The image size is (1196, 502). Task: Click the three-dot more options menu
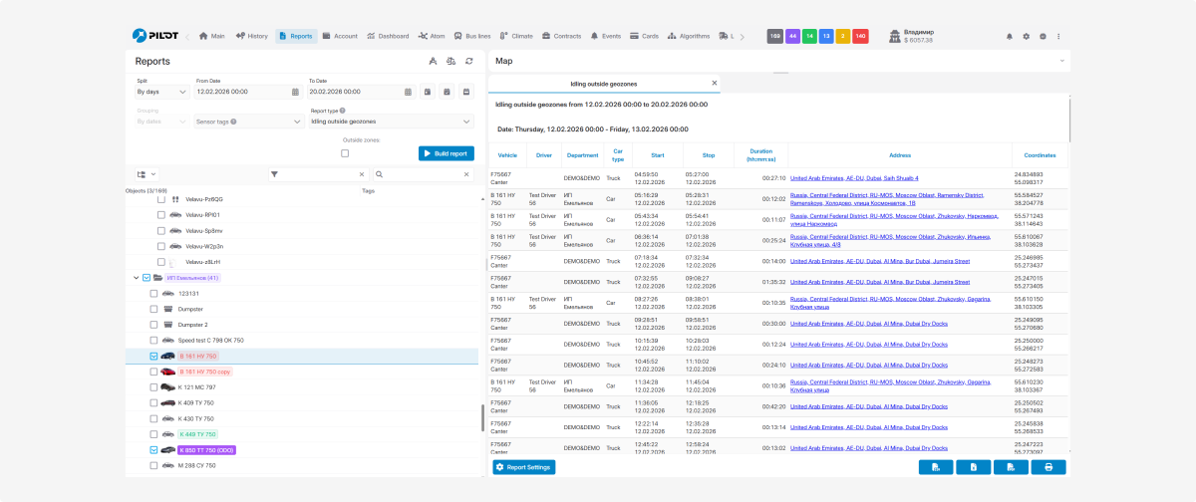point(1058,36)
